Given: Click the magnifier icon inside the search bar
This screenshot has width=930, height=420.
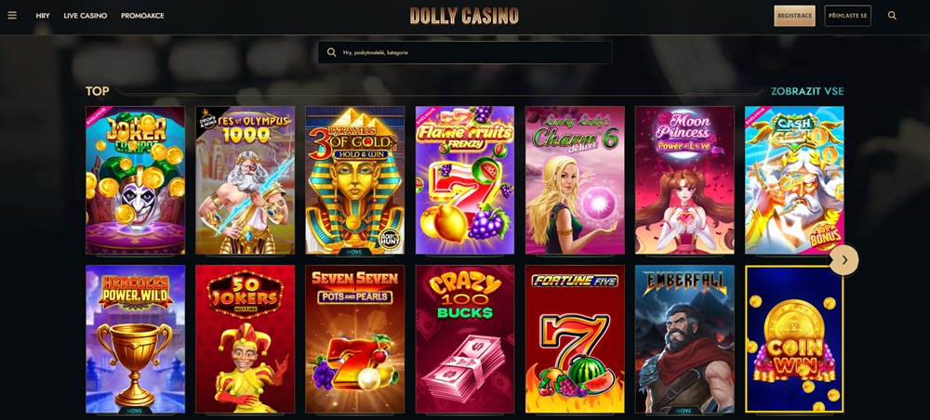Looking at the screenshot, I should 332,52.
